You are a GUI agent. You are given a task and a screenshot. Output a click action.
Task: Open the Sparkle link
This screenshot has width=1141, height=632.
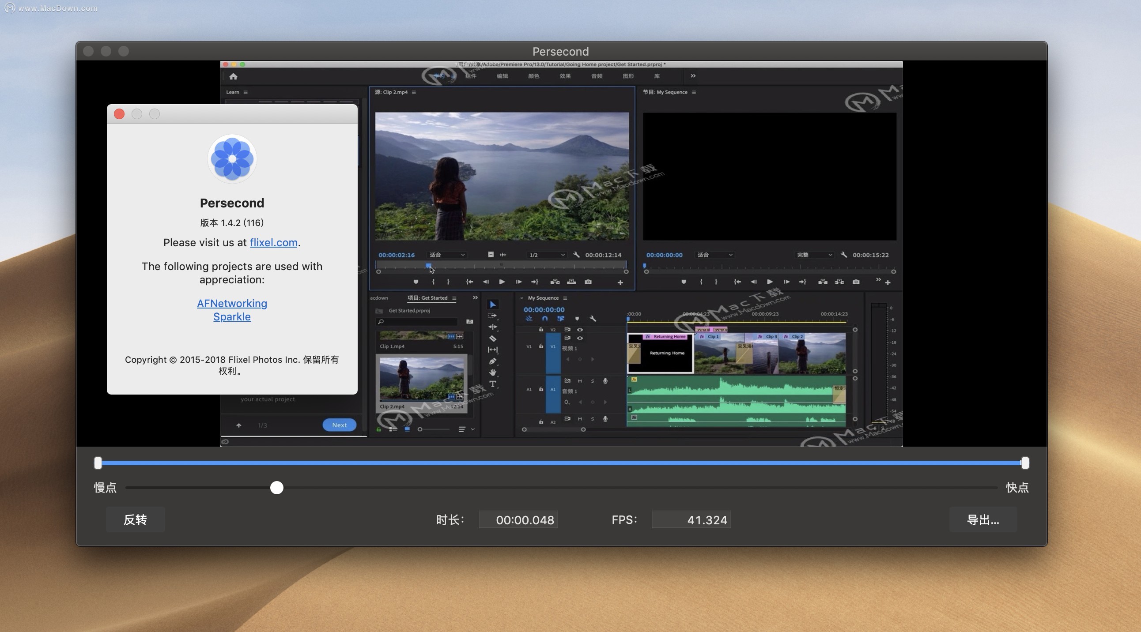pos(232,317)
